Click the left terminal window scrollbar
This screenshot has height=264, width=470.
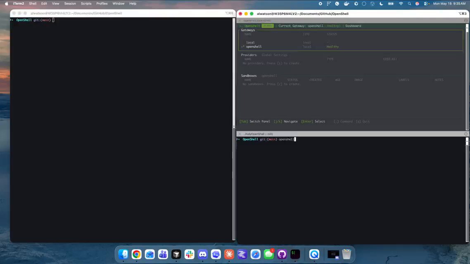point(234,129)
